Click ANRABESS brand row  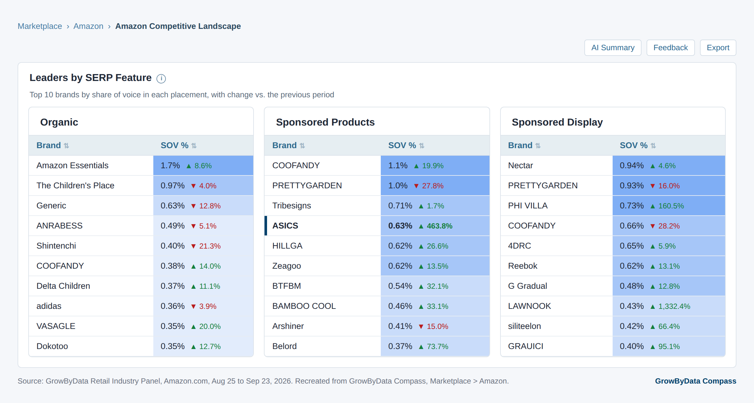click(x=141, y=226)
